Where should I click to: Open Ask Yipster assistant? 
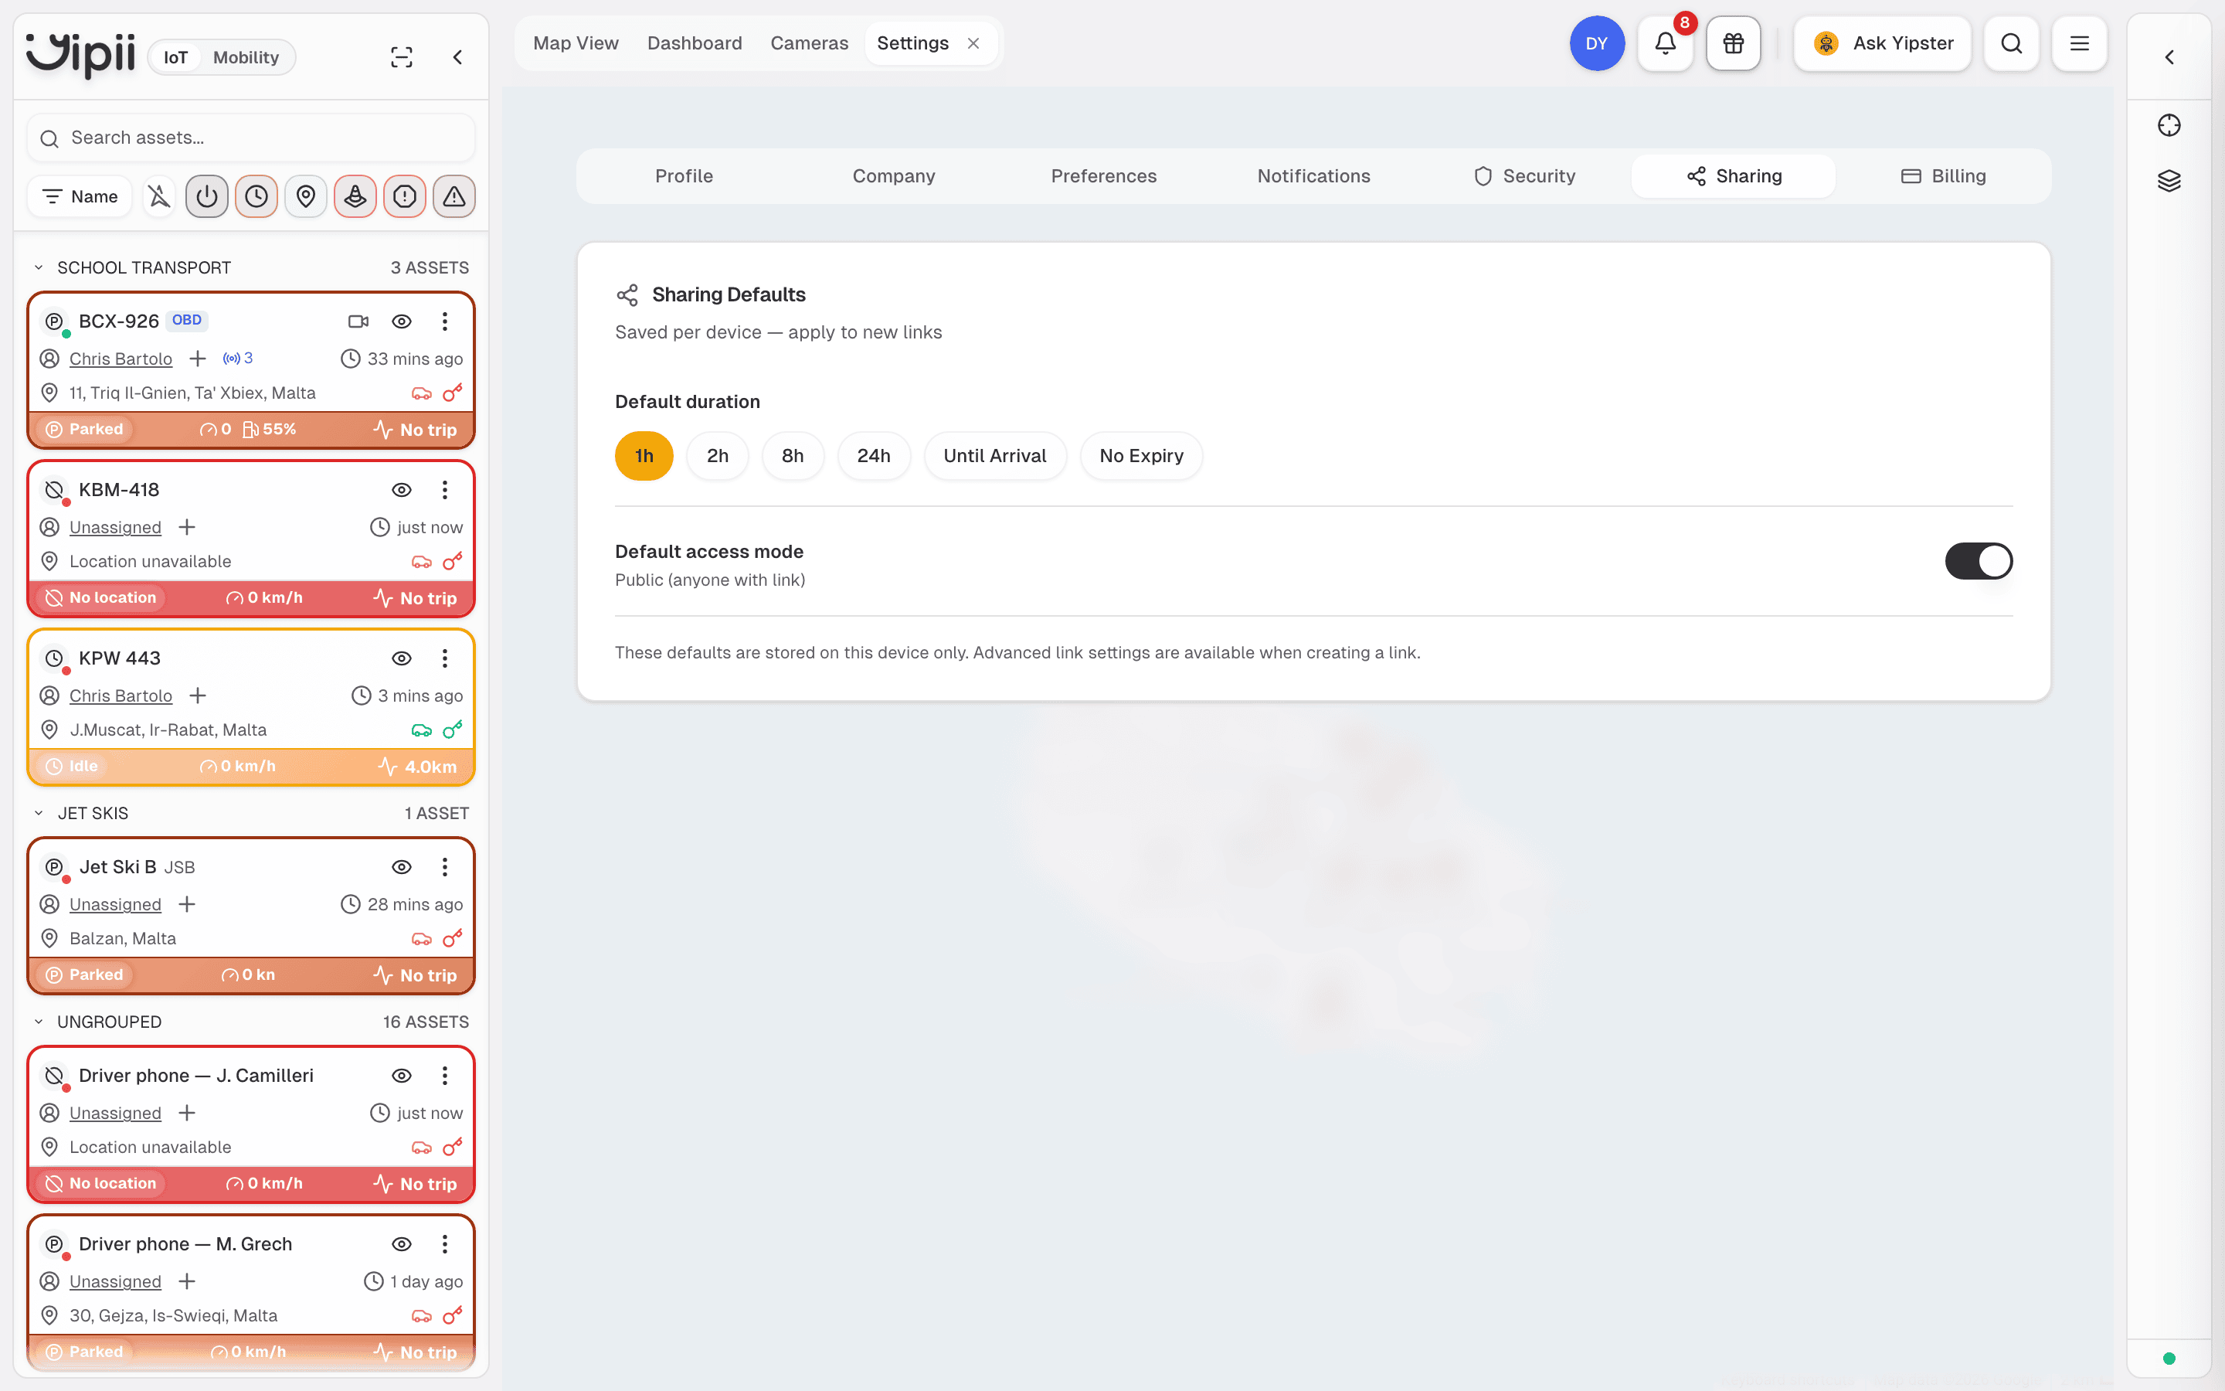tap(1882, 43)
